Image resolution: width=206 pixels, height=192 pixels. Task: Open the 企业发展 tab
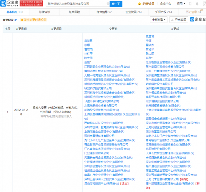134,12
